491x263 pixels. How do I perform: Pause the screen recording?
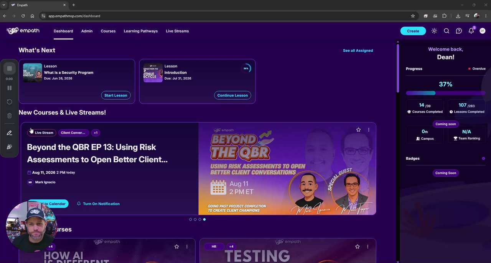coord(10,88)
